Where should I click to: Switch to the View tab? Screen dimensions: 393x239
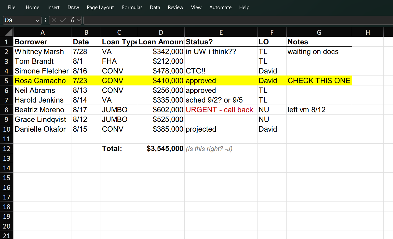click(x=196, y=7)
